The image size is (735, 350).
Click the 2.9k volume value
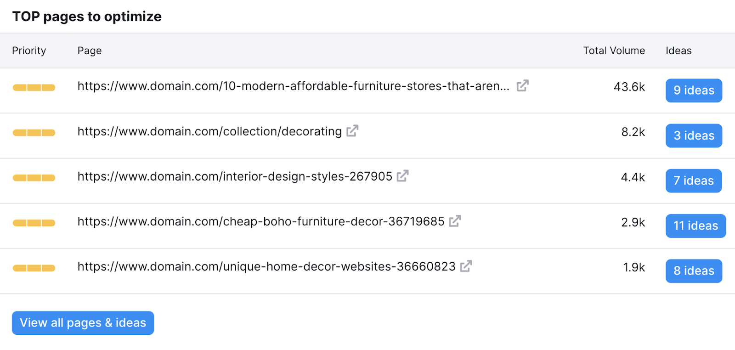[633, 222]
